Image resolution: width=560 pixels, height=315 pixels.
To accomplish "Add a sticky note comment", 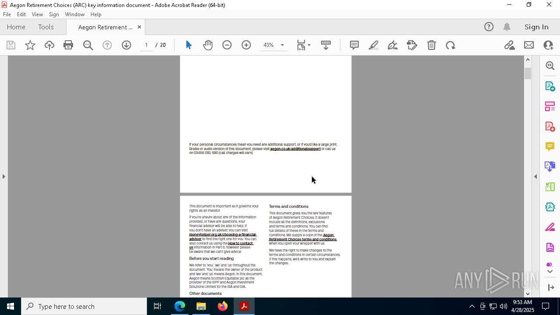I will coord(354,45).
